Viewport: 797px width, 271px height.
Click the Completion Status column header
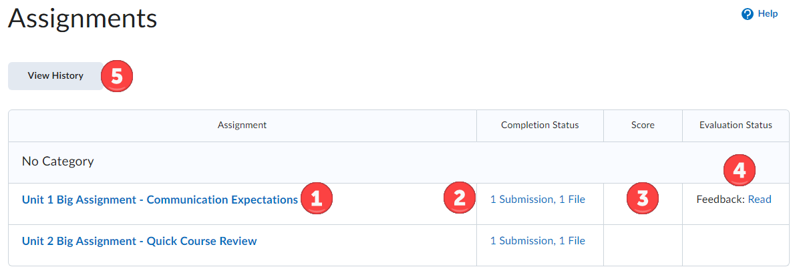pos(540,125)
